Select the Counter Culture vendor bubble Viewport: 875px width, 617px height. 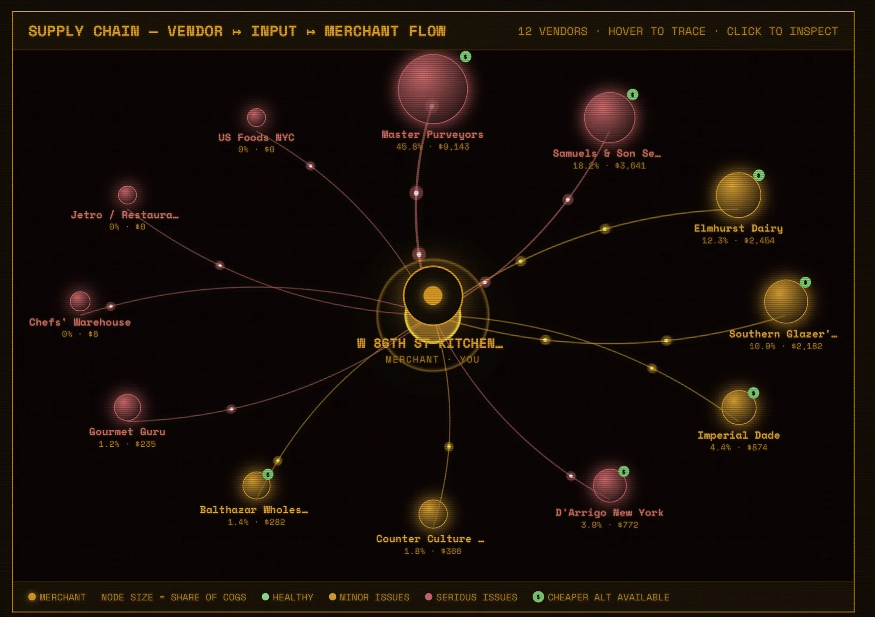tap(433, 514)
